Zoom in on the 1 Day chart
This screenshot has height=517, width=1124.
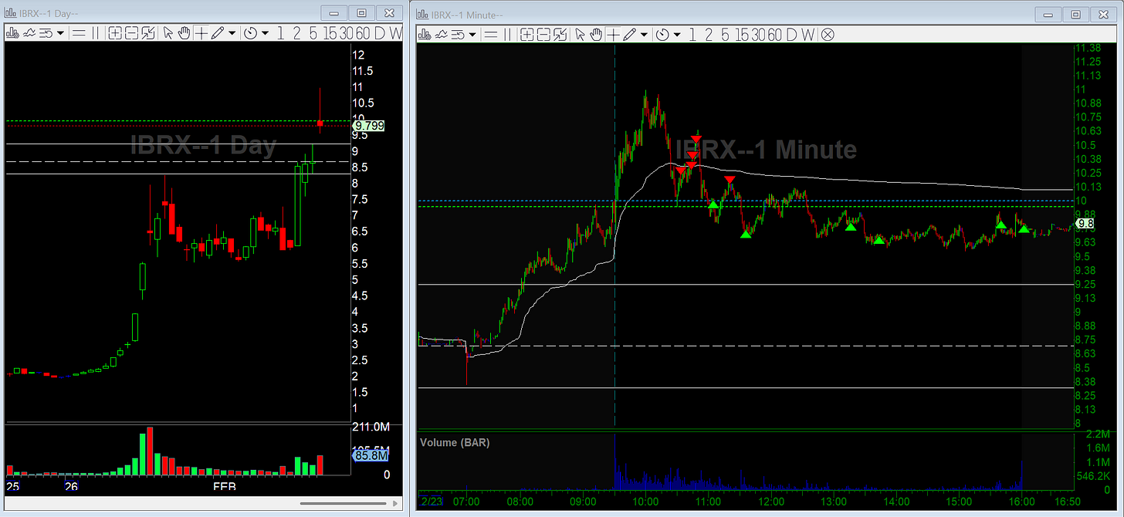(x=115, y=33)
